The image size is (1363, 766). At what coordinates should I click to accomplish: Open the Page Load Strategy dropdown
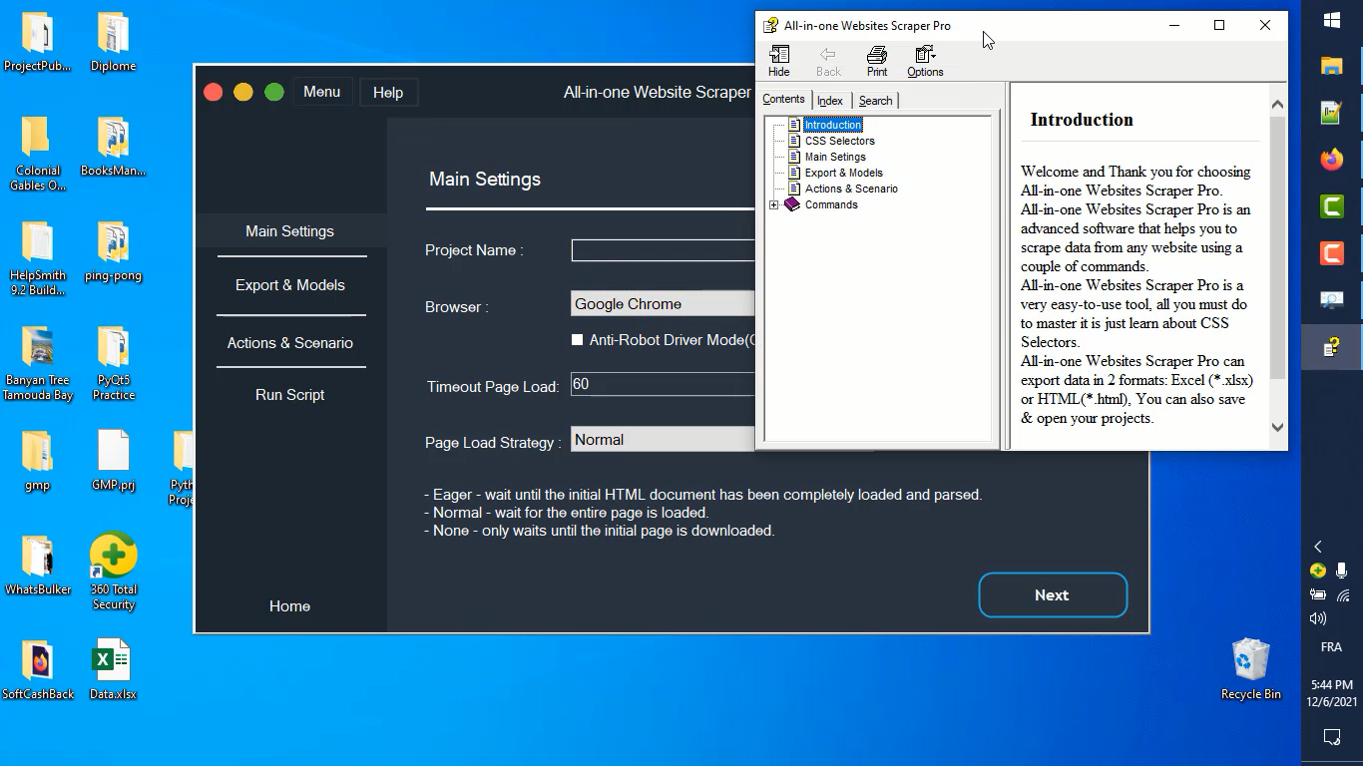[x=663, y=440]
